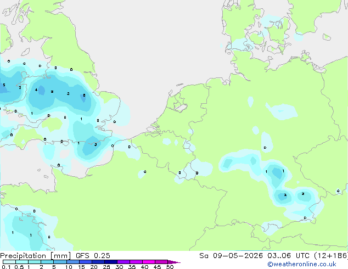Click the 2–5 mm legend color swatch
The height and width of the screenshot is (269, 348).
pos(47,262)
